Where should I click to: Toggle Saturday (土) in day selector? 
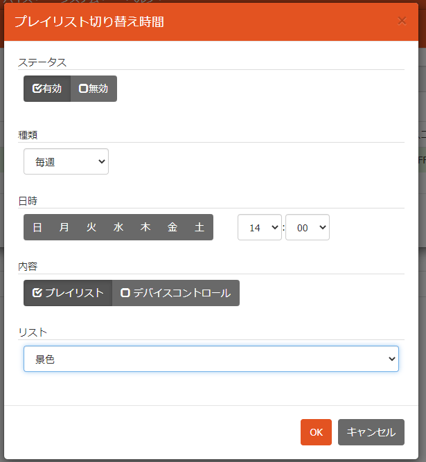[x=199, y=227]
